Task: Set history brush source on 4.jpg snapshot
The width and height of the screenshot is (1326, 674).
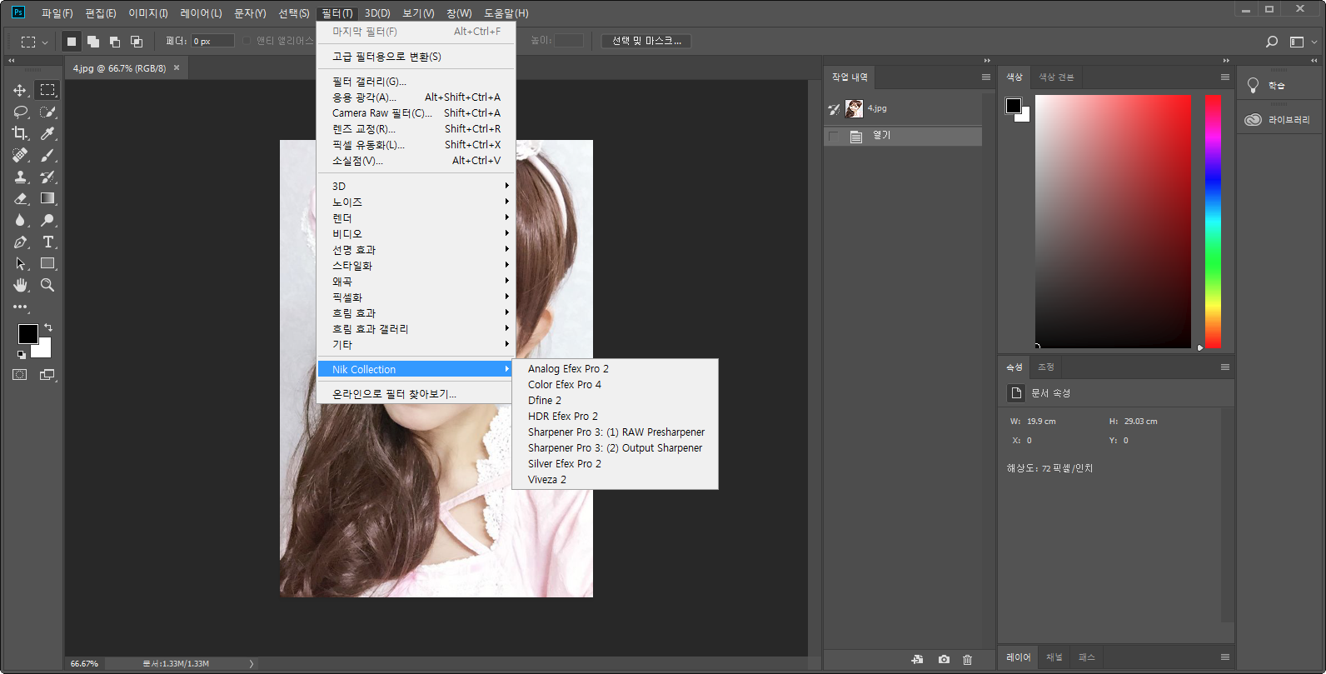Action: 834,108
